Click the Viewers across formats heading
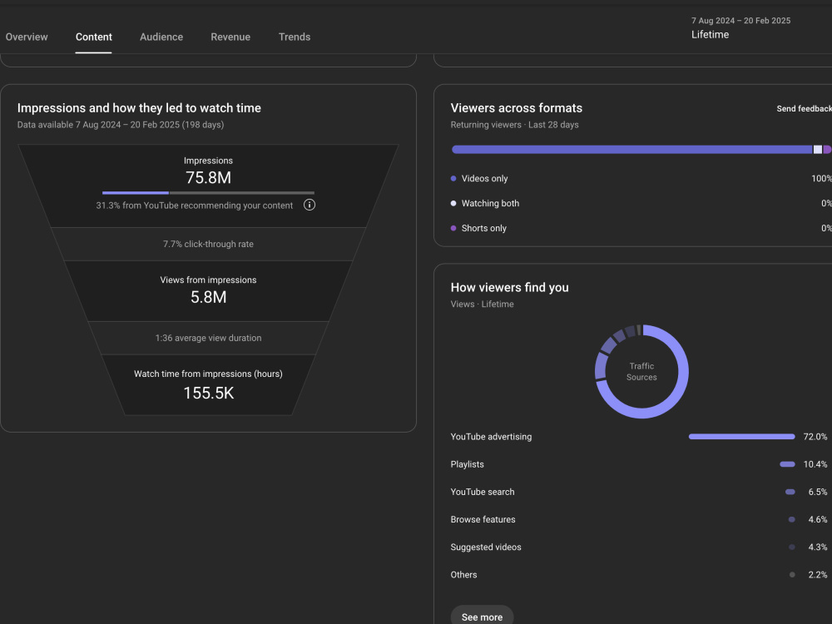 (x=517, y=108)
